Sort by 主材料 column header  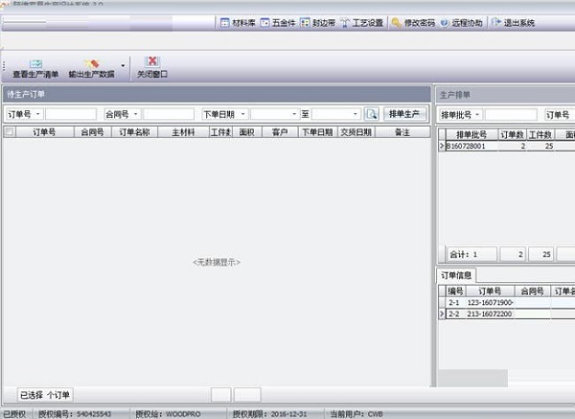(183, 132)
